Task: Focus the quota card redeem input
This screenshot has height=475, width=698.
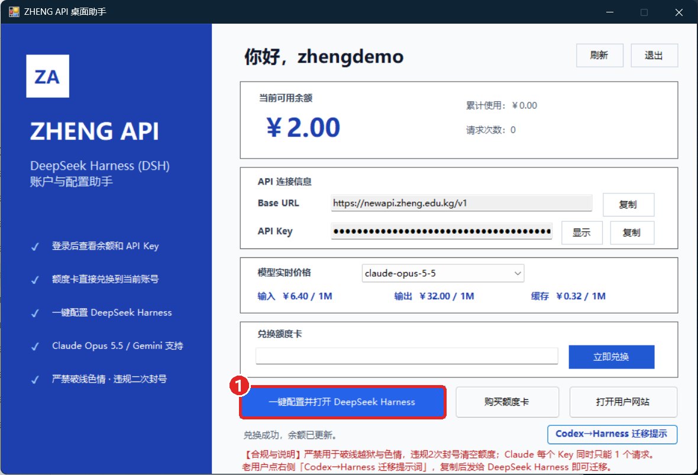Action: (406, 356)
